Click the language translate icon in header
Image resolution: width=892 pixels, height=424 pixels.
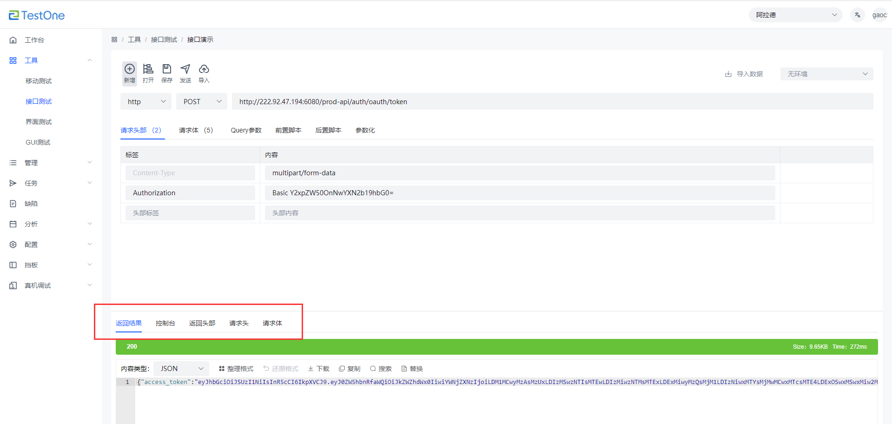tap(857, 15)
